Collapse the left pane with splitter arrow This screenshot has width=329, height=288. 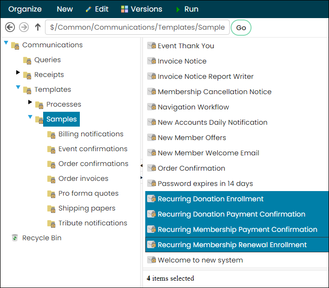142,166
